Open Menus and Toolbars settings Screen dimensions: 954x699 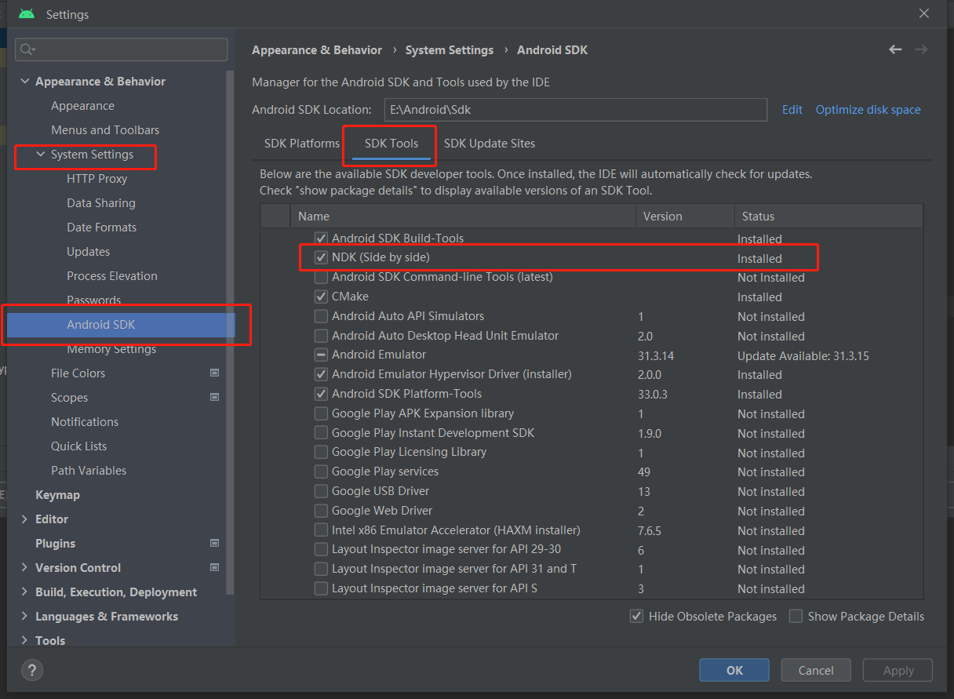point(105,130)
